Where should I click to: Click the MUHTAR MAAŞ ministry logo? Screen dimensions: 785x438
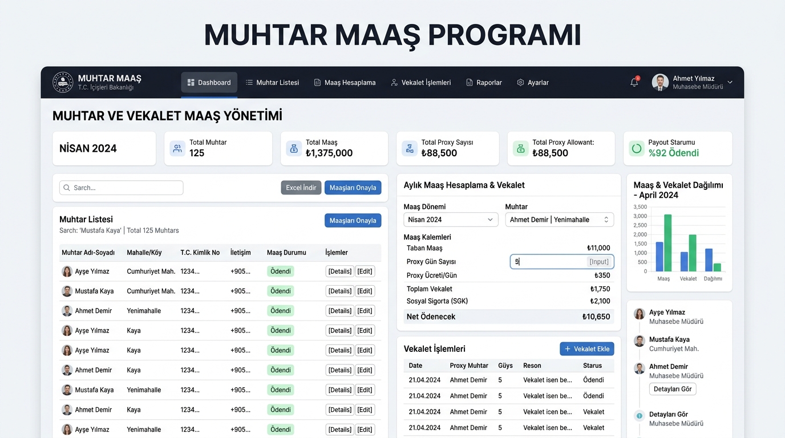[63, 82]
